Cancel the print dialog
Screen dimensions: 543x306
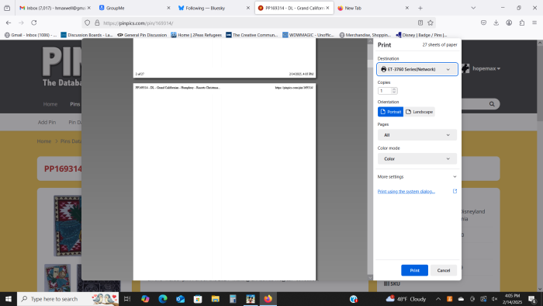pos(443,270)
